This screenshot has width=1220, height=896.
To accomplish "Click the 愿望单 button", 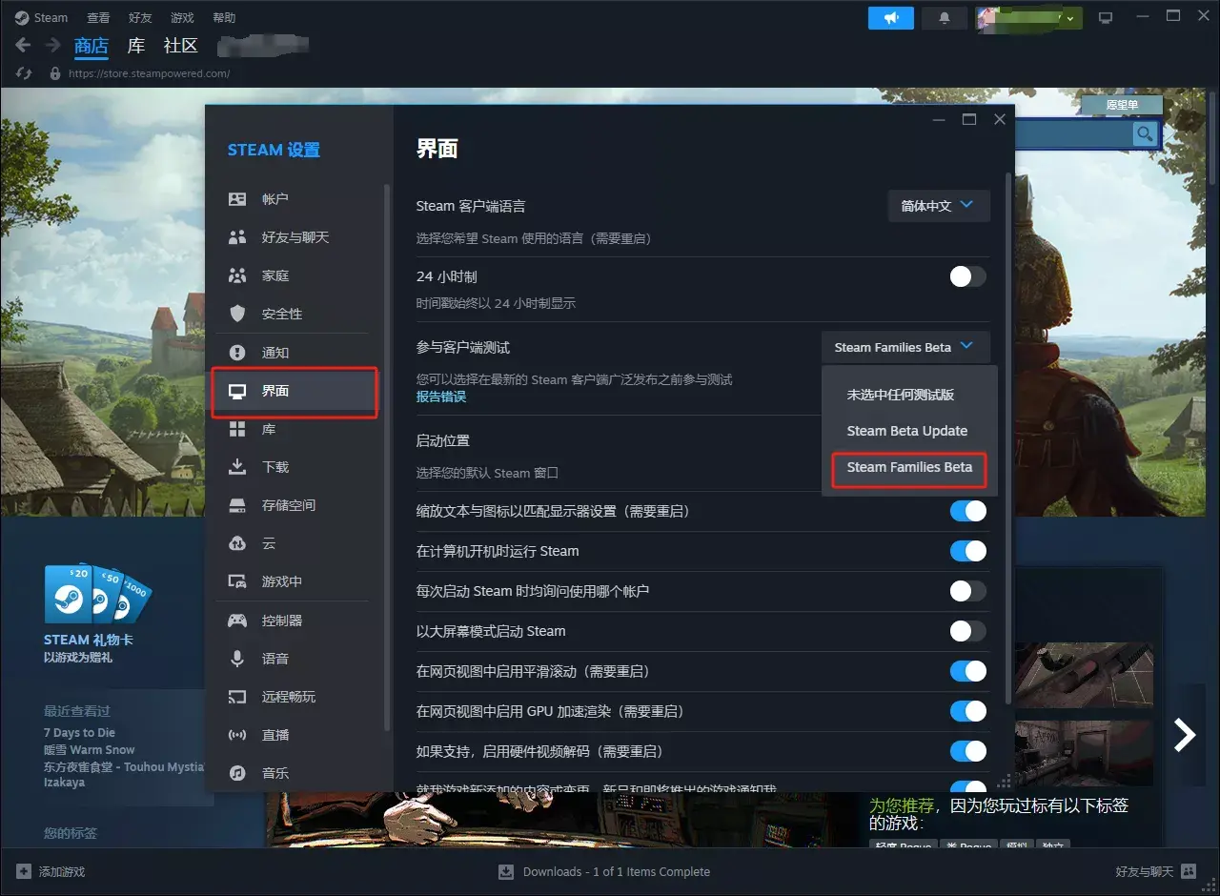I will (1122, 105).
